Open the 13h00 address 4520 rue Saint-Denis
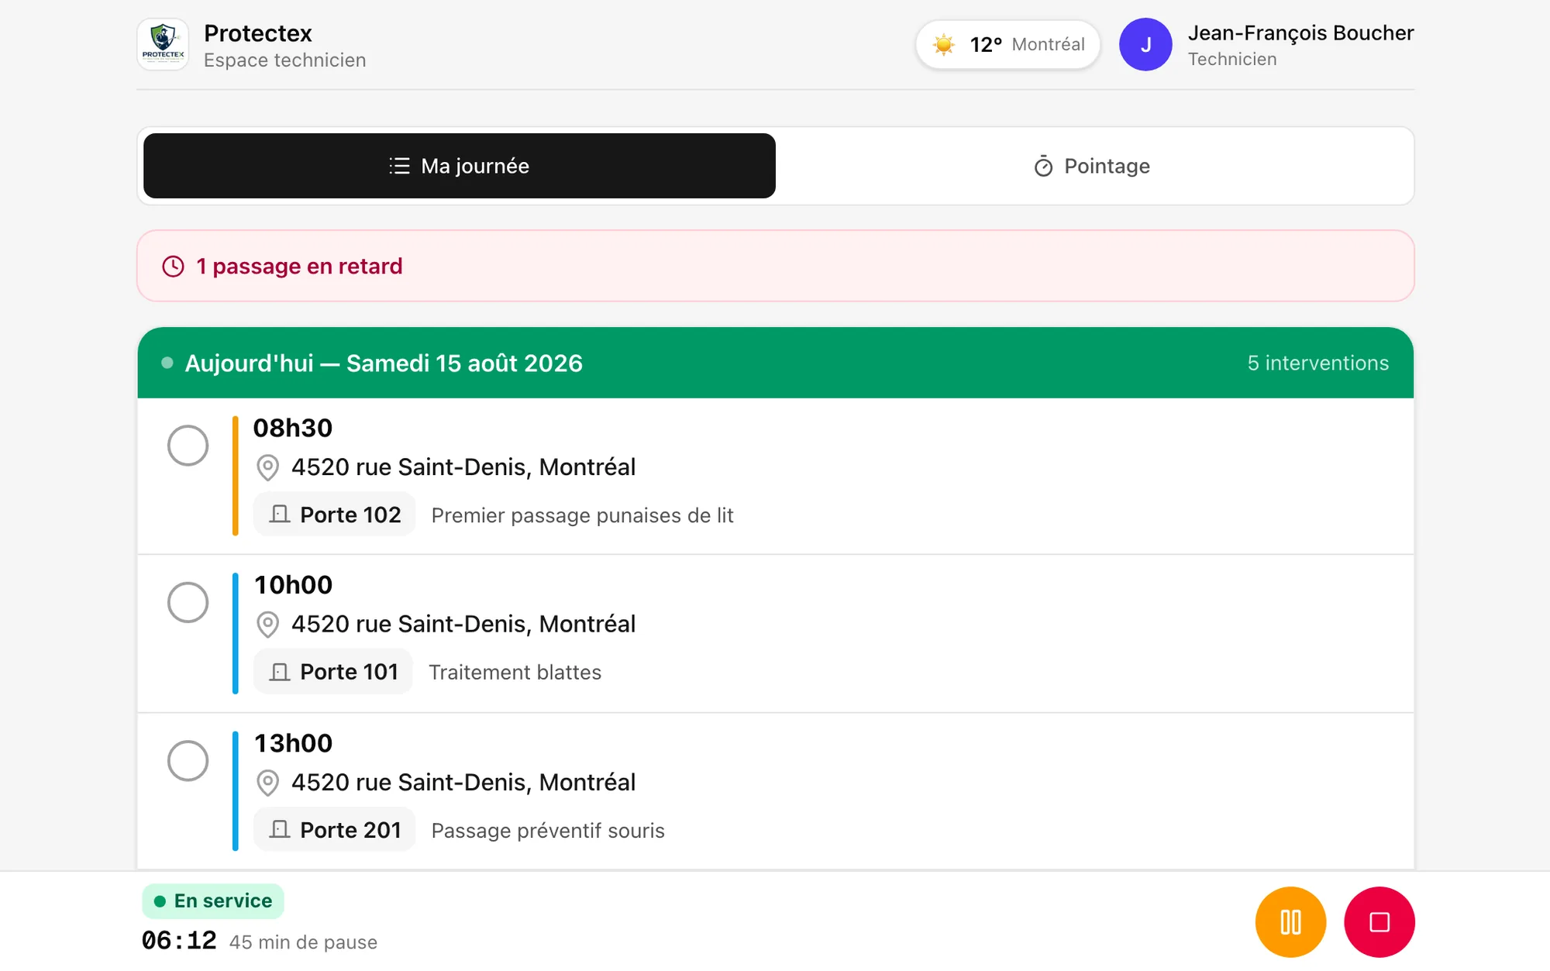Image resolution: width=1550 pixels, height=971 pixels. [463, 783]
